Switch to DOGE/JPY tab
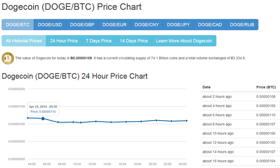Image resolution: width=280 pixels, height=168 pixels. [178, 25]
